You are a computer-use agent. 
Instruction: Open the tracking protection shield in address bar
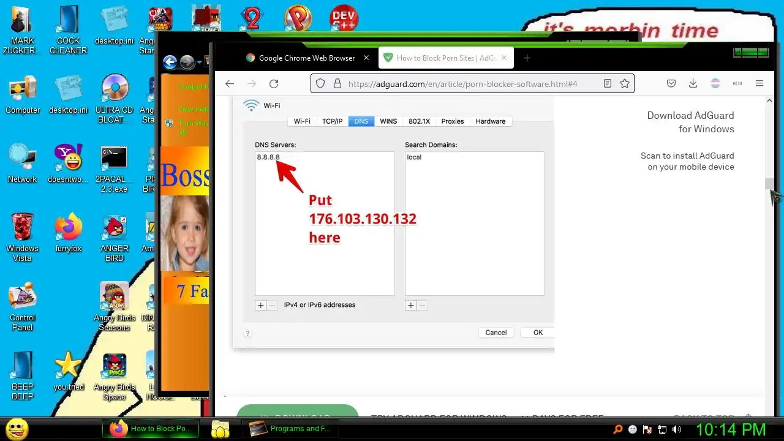coord(320,84)
